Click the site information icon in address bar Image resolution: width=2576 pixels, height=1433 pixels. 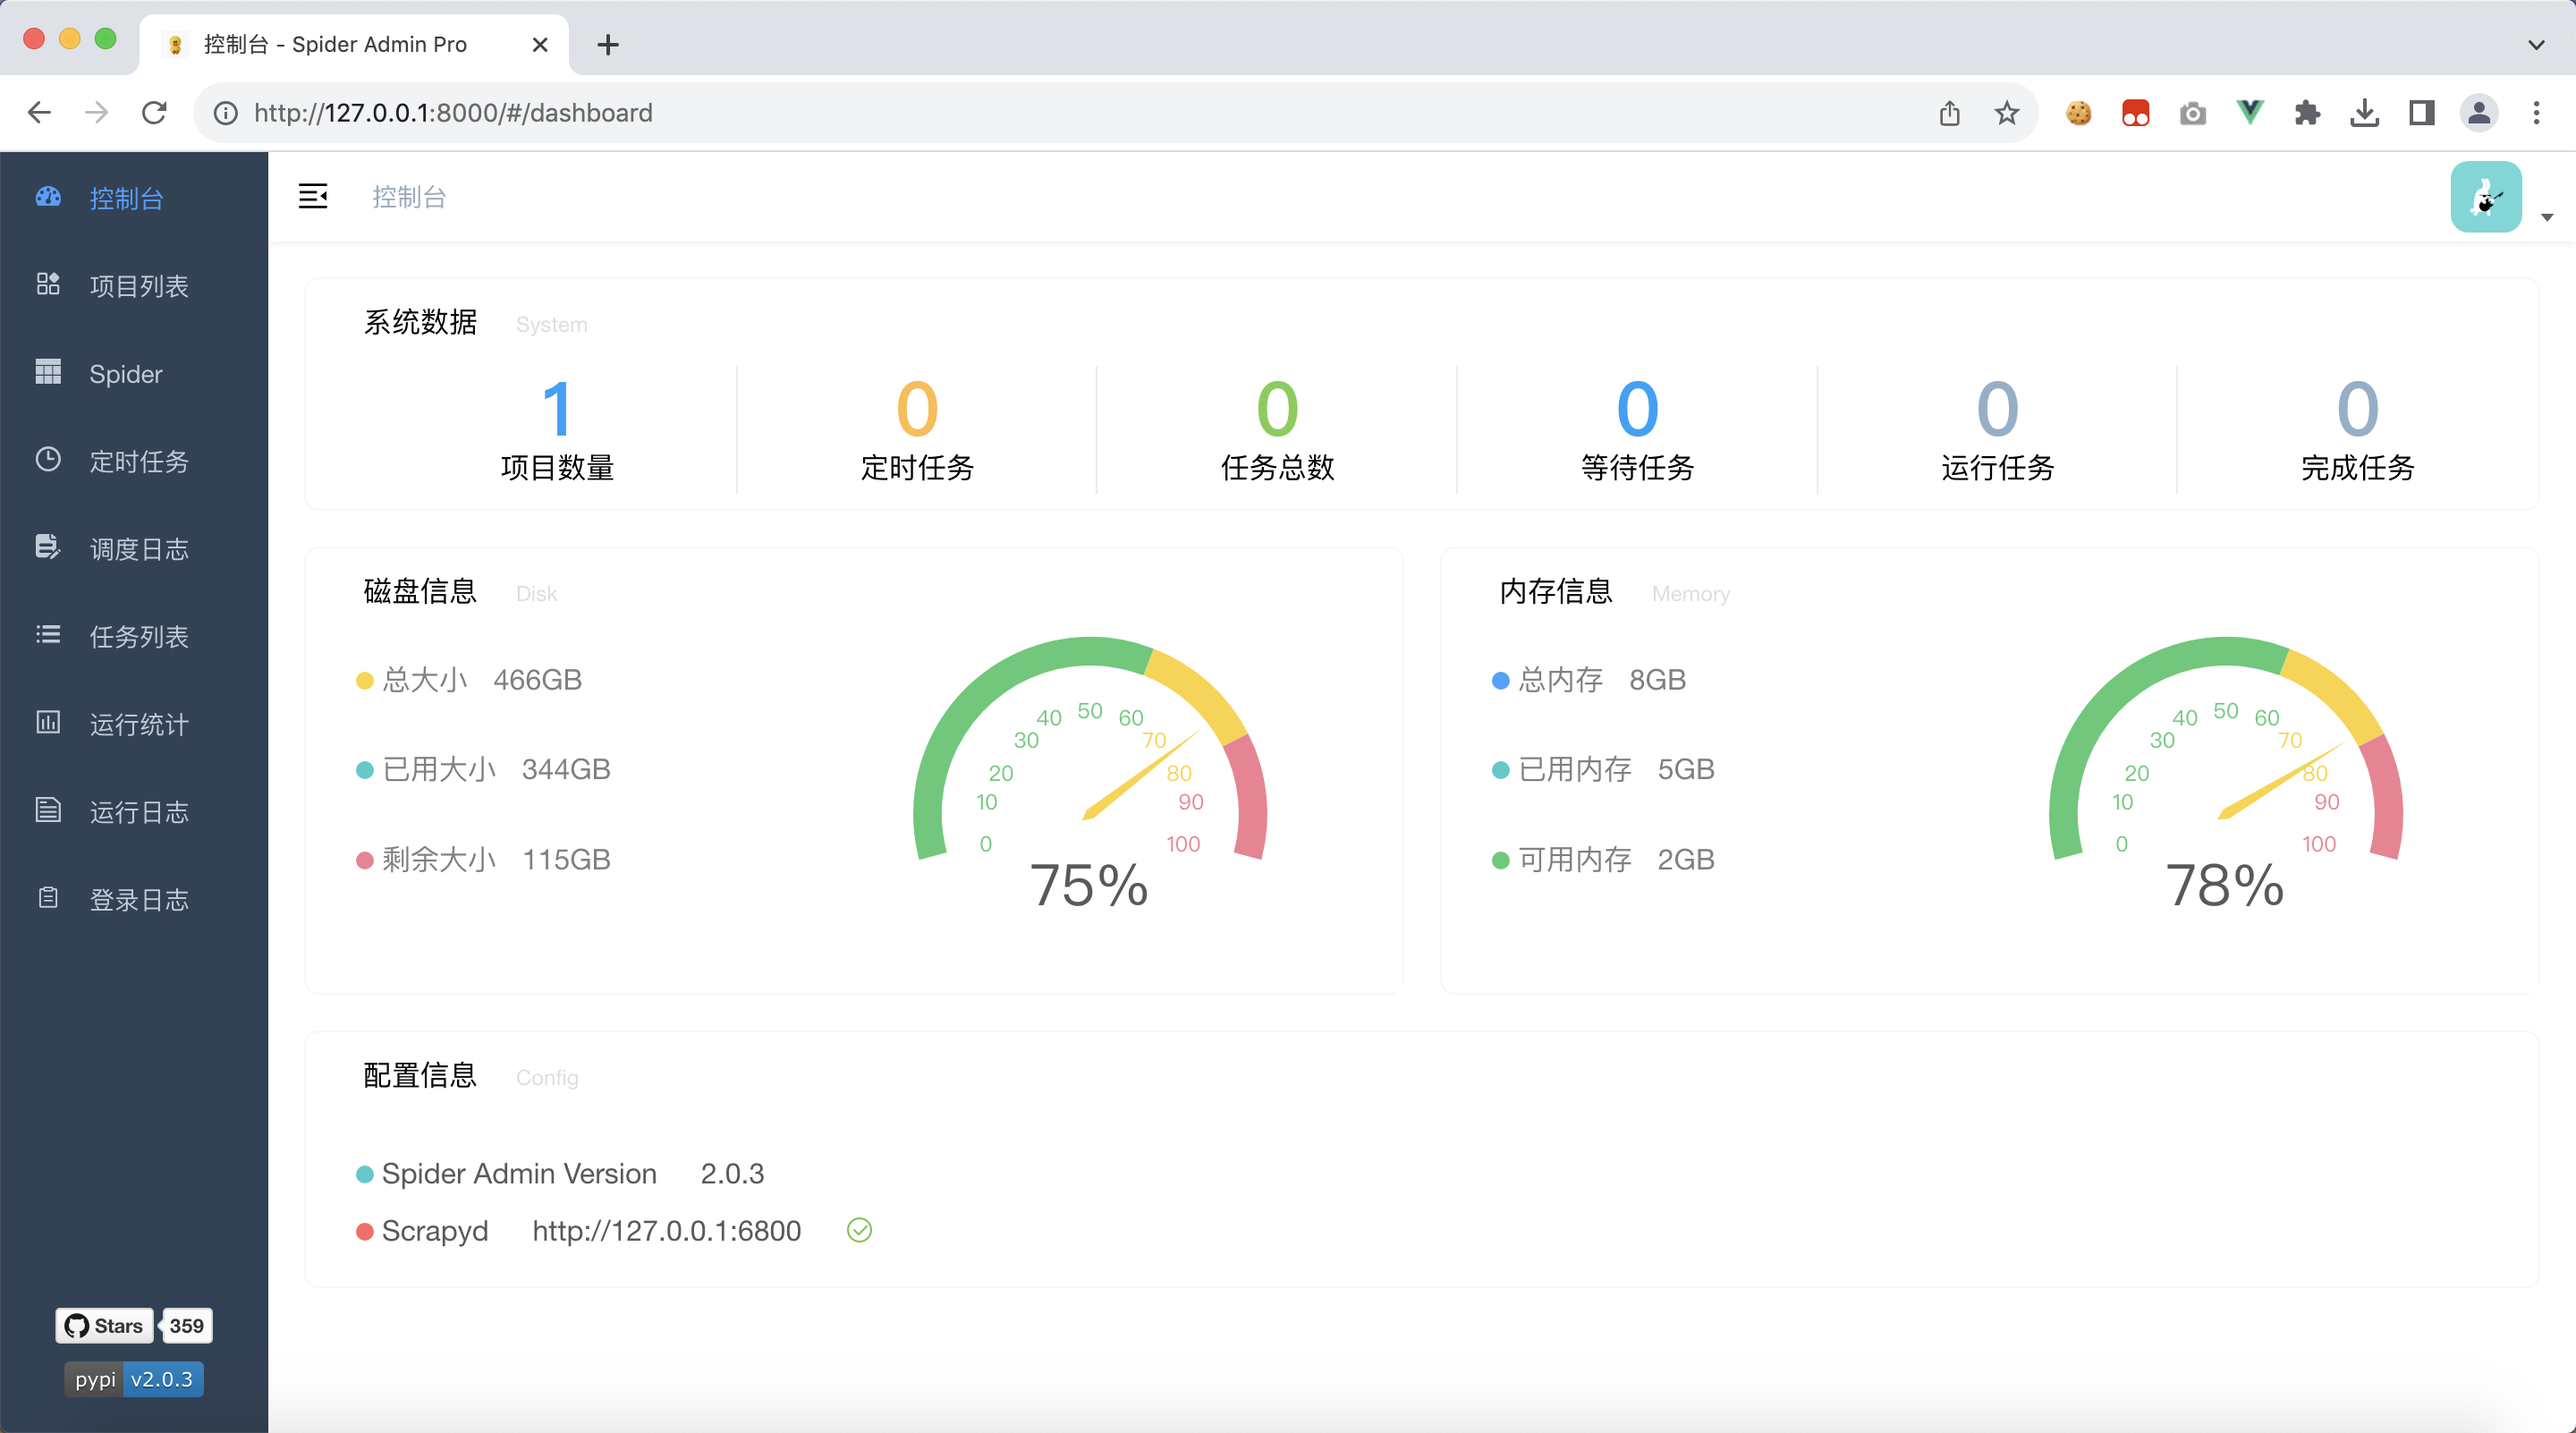[x=227, y=113]
